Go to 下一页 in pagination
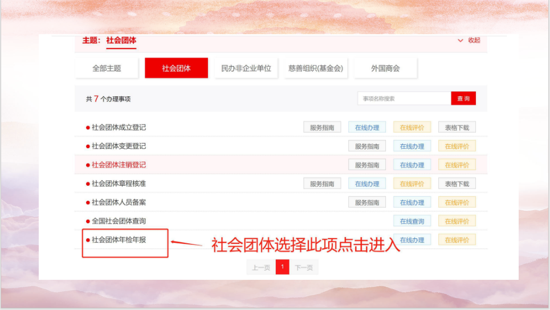 click(304, 267)
